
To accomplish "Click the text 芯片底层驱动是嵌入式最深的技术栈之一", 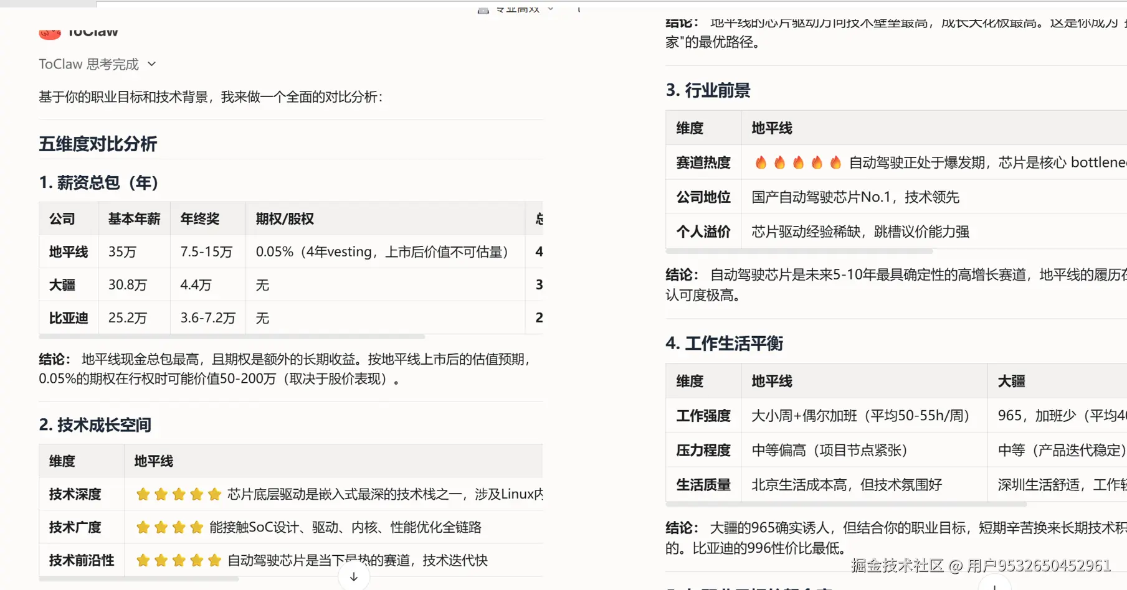I will (x=345, y=495).
